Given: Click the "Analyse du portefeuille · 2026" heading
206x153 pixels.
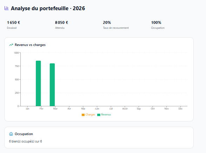Looking at the screenshot, I should [x=48, y=8].
